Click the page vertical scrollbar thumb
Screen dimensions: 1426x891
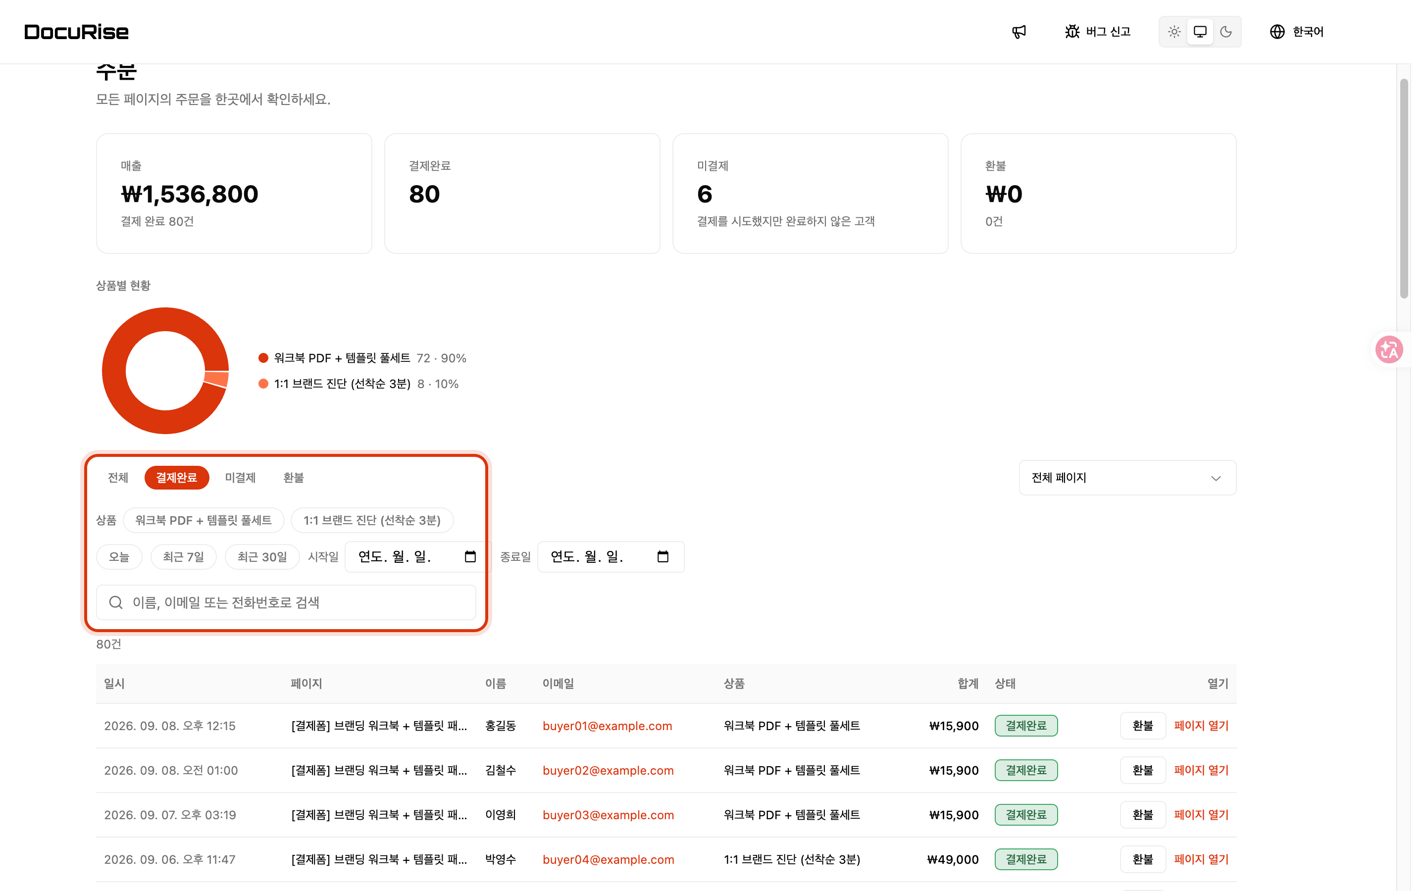pos(1404,189)
